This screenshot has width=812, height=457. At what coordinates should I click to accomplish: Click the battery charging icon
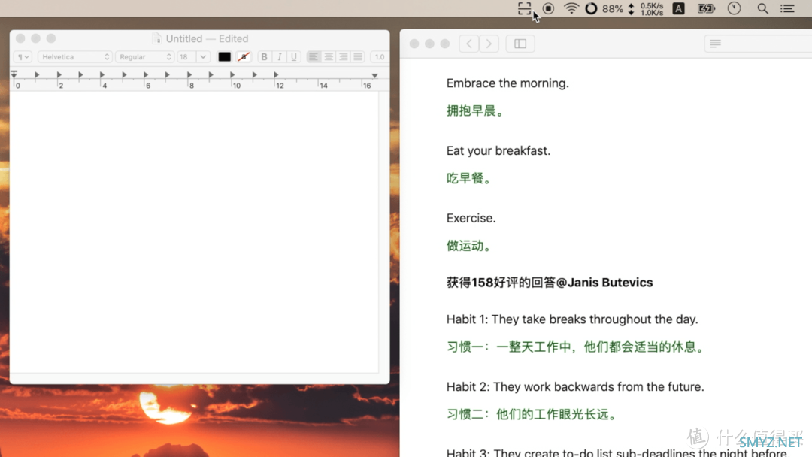click(706, 8)
